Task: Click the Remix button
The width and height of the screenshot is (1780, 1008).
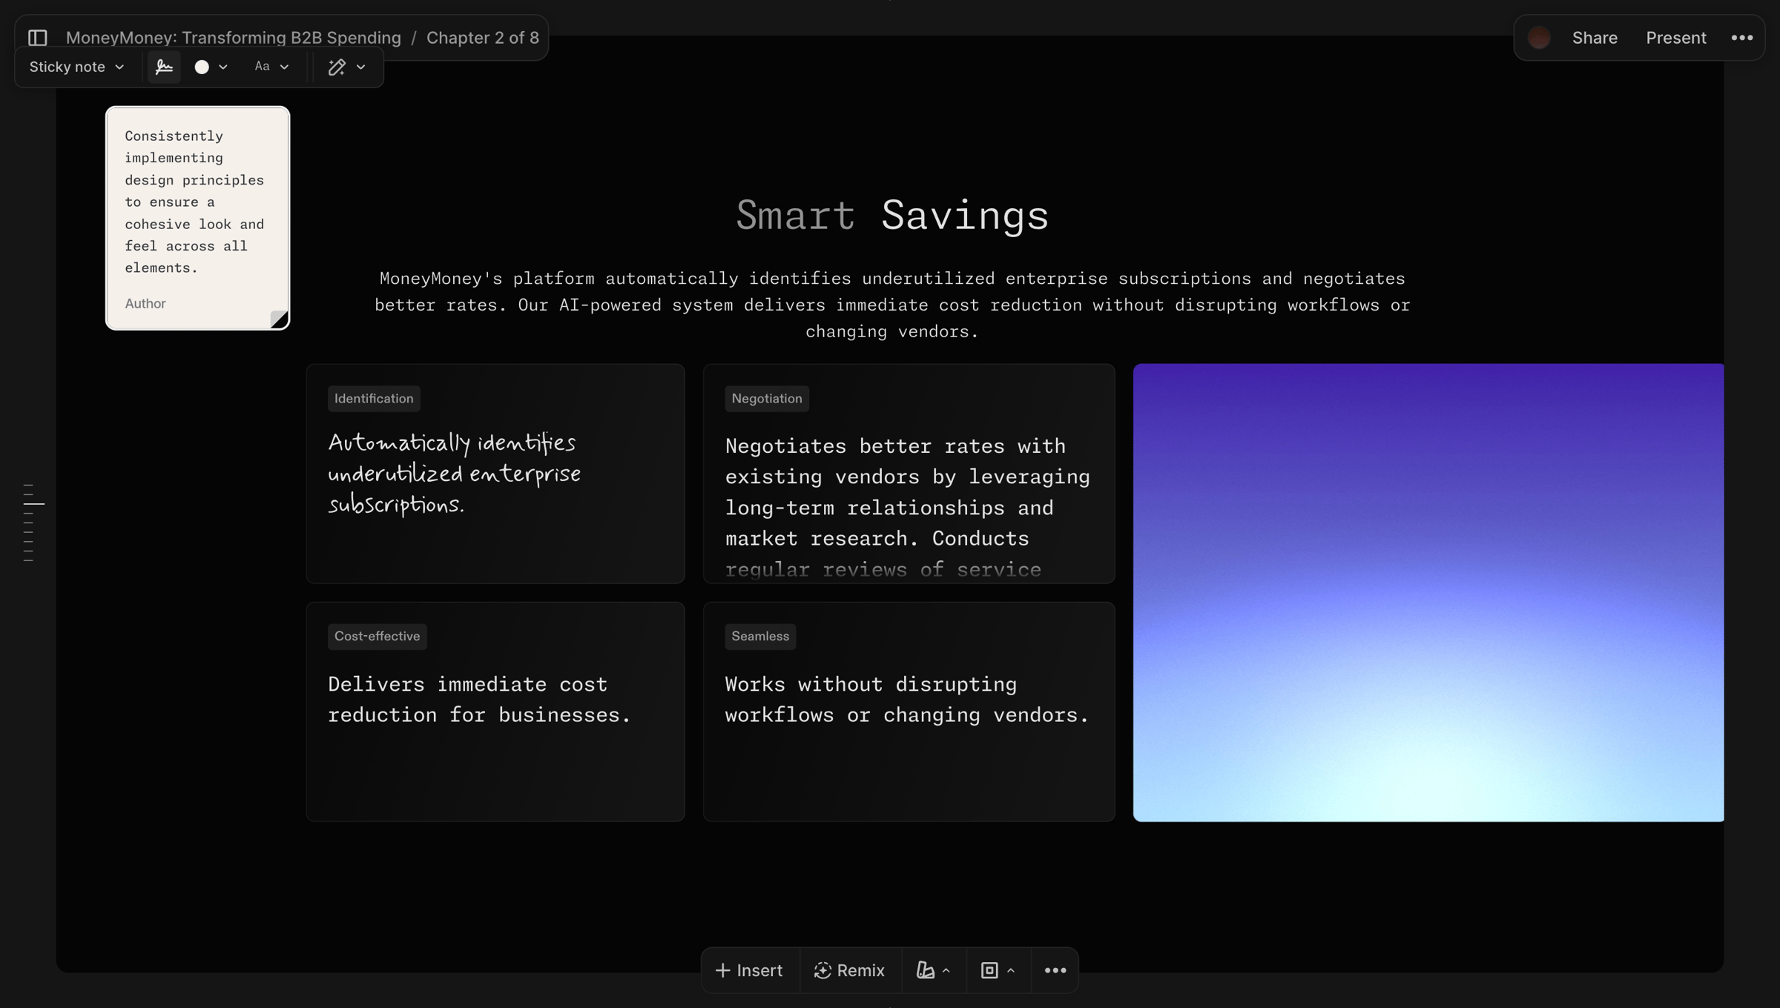Action: [x=850, y=970]
